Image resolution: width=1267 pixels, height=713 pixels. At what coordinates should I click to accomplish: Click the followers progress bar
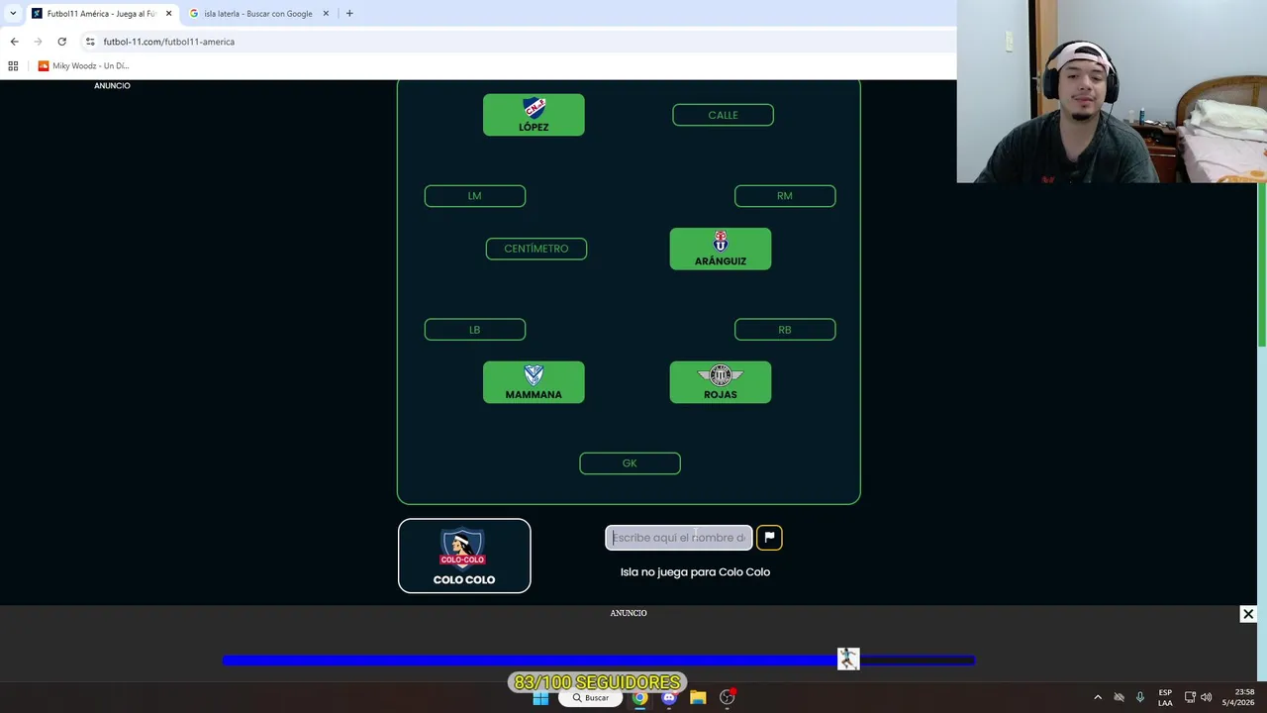[x=599, y=661]
